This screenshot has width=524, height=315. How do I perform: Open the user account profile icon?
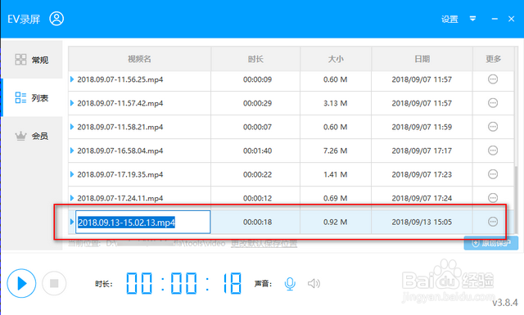pyautogui.click(x=56, y=19)
